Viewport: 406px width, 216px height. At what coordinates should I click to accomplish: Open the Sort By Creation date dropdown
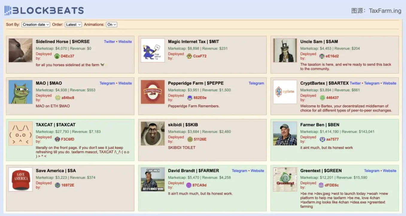(36, 25)
